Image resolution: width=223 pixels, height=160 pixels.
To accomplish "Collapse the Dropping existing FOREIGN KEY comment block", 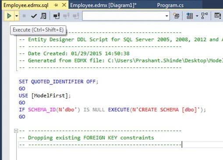I will pos(16,131).
